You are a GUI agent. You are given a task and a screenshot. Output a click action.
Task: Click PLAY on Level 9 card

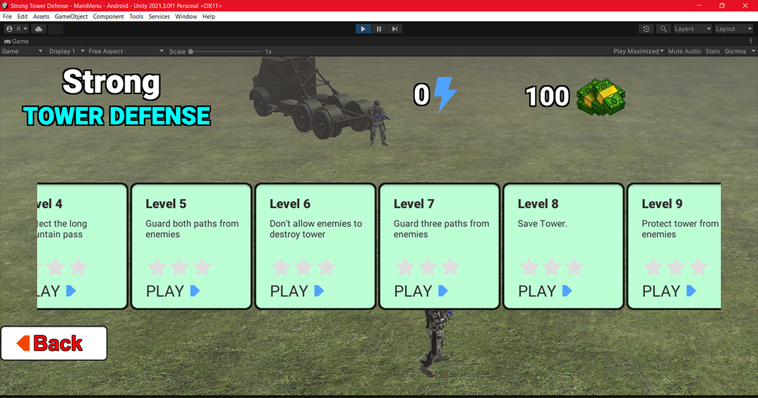click(670, 291)
